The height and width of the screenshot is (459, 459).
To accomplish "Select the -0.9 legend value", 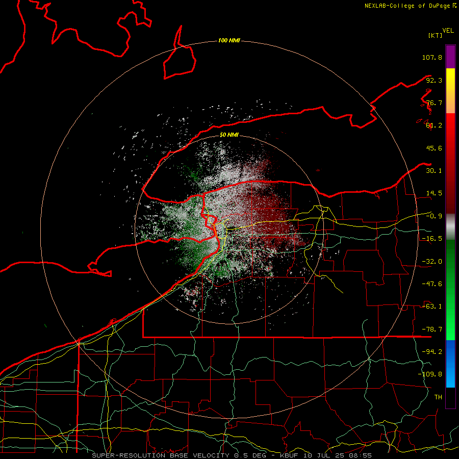I will [x=434, y=216].
